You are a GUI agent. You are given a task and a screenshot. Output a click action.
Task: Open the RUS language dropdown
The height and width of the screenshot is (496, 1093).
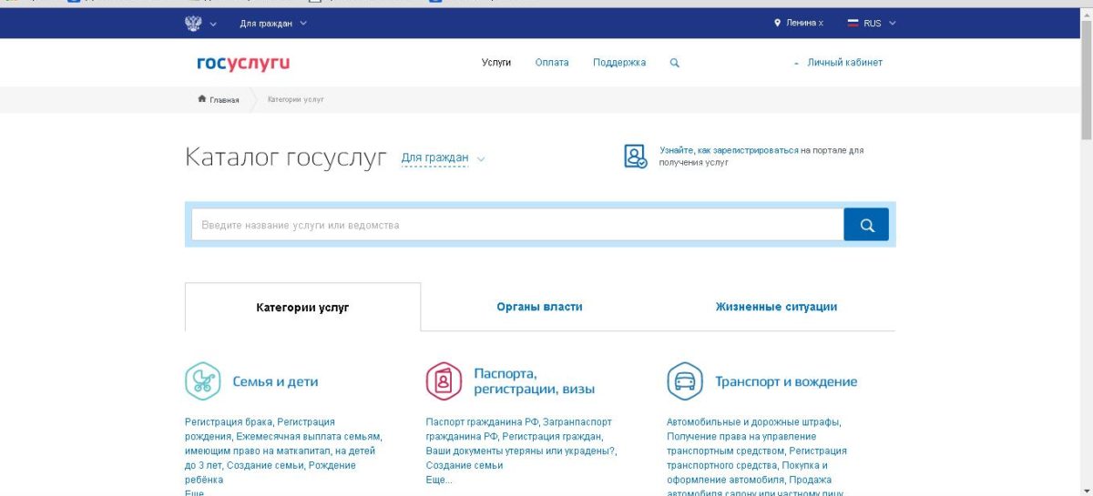coord(880,24)
